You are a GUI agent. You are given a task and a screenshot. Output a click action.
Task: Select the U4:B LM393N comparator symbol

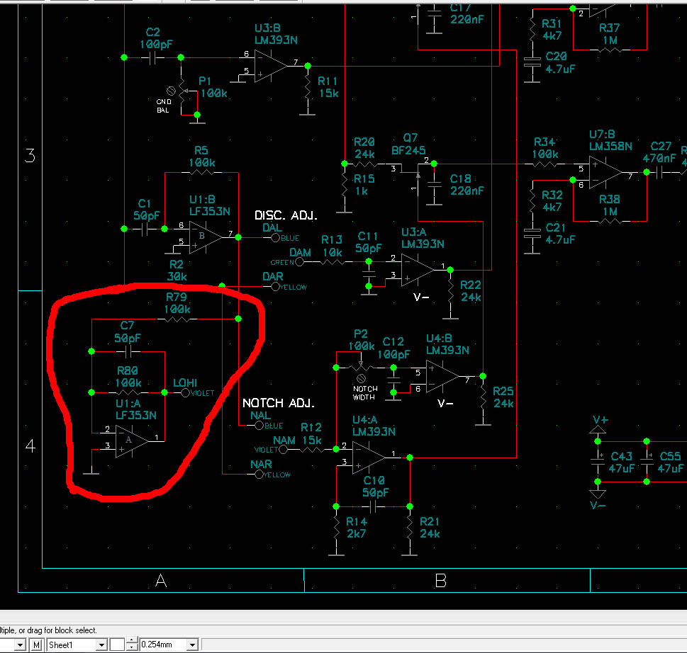point(442,376)
